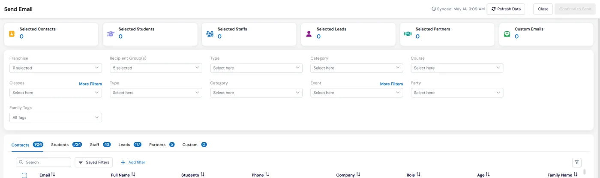Switch to the Partners tab
This screenshot has width=600, height=178.
(x=162, y=145)
